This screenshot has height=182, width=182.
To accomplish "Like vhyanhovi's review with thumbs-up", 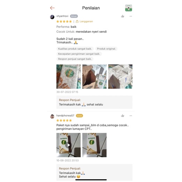I will 122,16.
